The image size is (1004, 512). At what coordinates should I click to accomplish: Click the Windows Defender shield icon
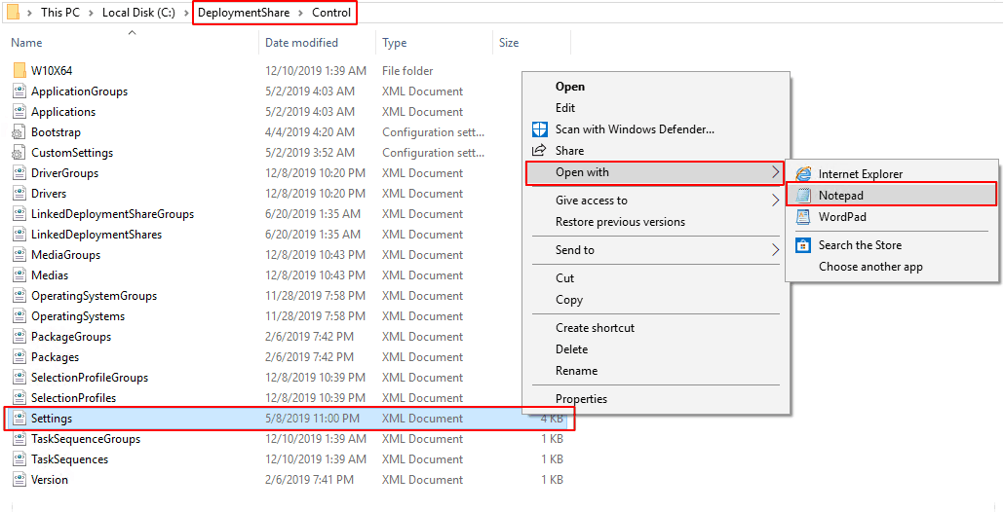540,129
